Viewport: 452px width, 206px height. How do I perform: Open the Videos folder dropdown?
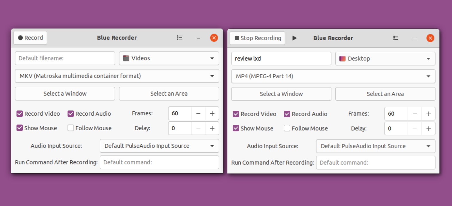pos(169,58)
